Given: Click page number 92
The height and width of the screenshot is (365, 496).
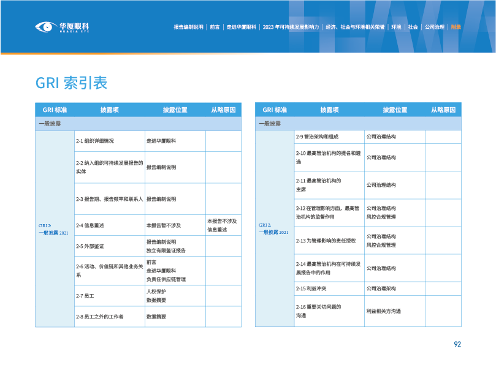Looking at the screenshot, I should [457, 344].
